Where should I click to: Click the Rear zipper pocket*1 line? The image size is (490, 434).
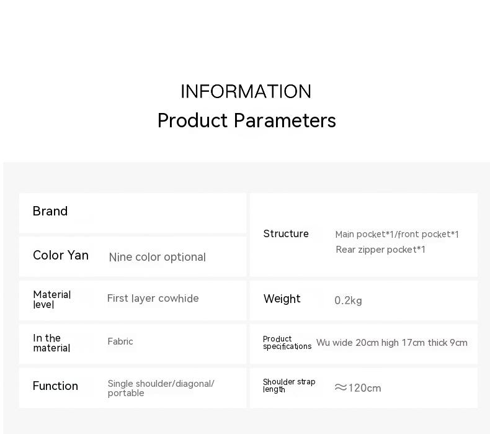click(x=380, y=250)
